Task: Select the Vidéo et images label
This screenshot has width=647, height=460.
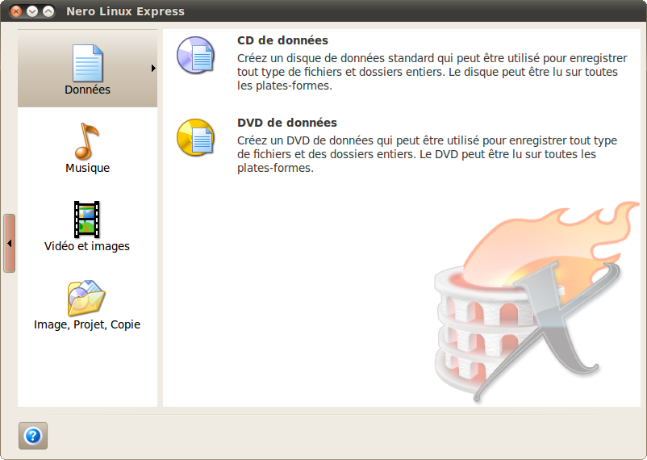Action: pyautogui.click(x=87, y=246)
